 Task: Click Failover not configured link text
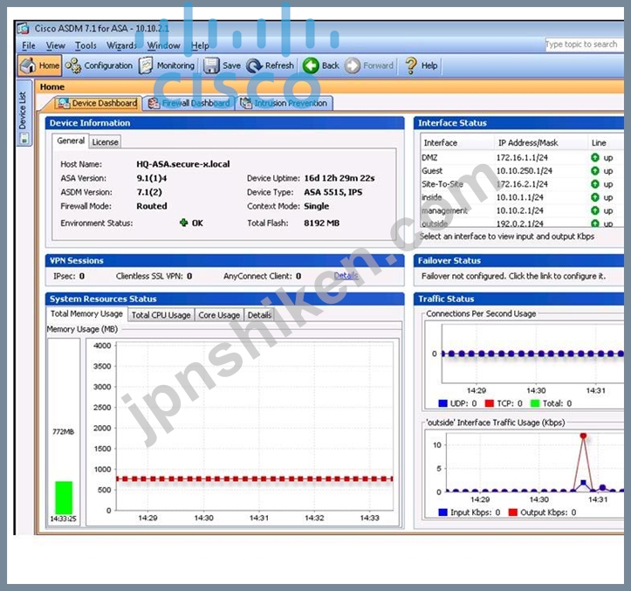tap(513, 276)
